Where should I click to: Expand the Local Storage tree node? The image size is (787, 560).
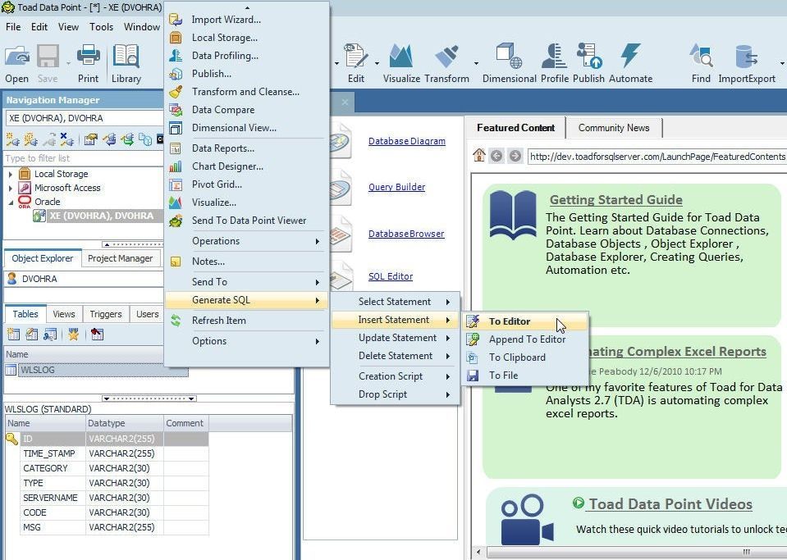(x=11, y=174)
